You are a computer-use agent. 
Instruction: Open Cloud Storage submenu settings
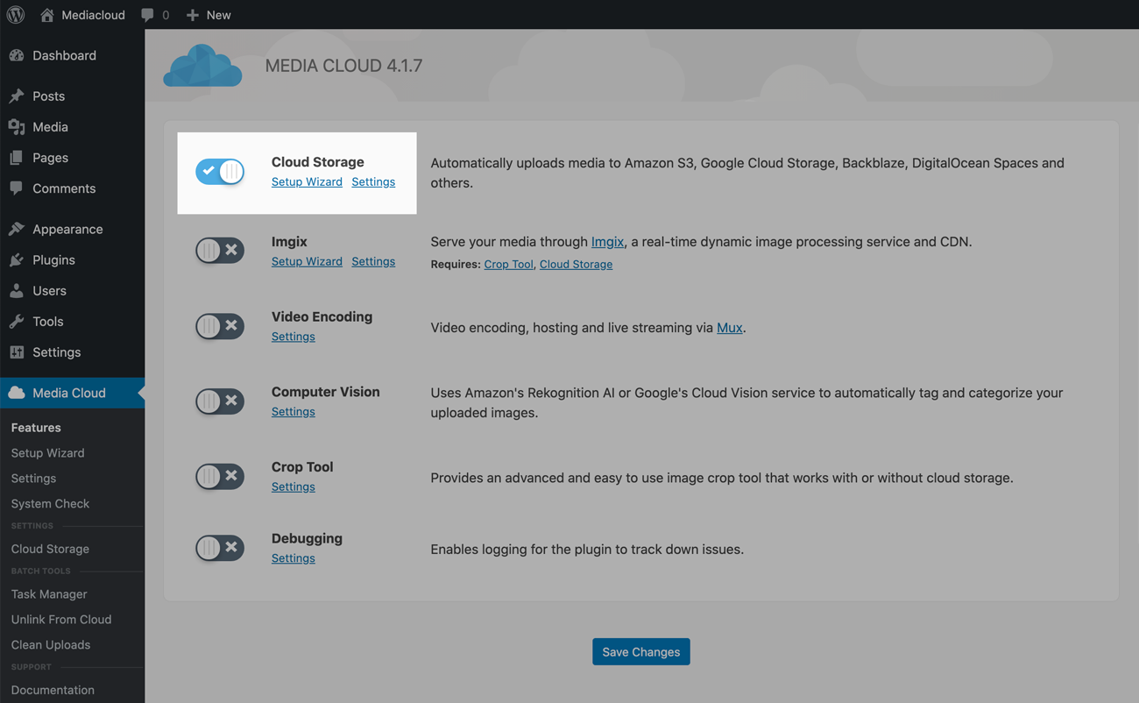point(50,549)
